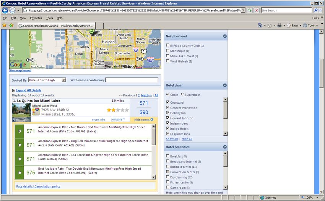The height and width of the screenshot is (201, 325).
Task: Open the Print button dropdown arrow
Action: pyautogui.click(x=284, y=26)
